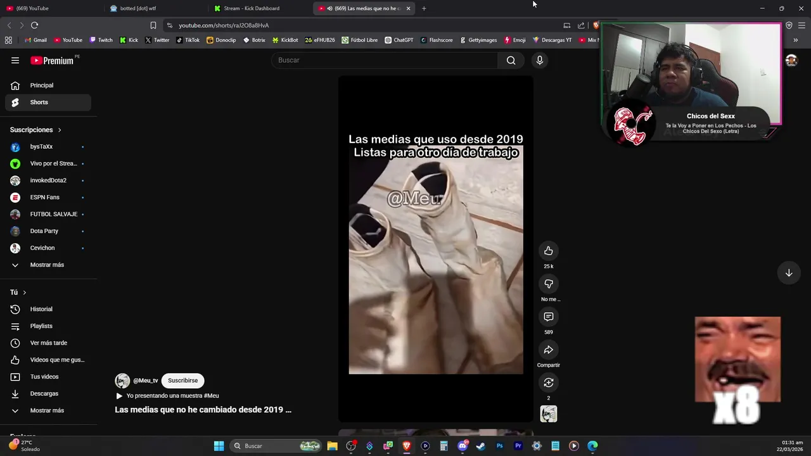Open Cevichon channel

pyautogui.click(x=48, y=248)
